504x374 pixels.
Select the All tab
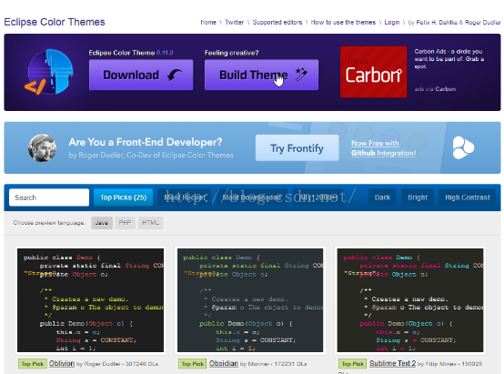tap(318, 197)
